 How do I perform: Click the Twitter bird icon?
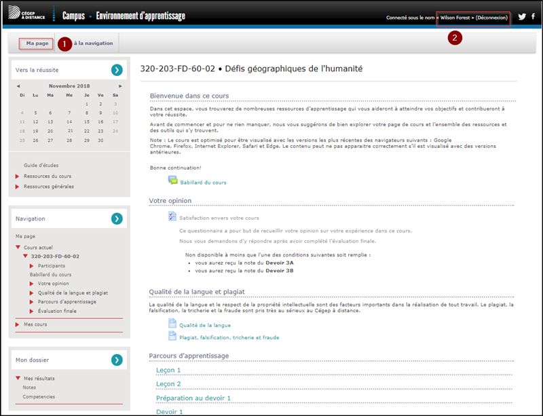point(522,17)
